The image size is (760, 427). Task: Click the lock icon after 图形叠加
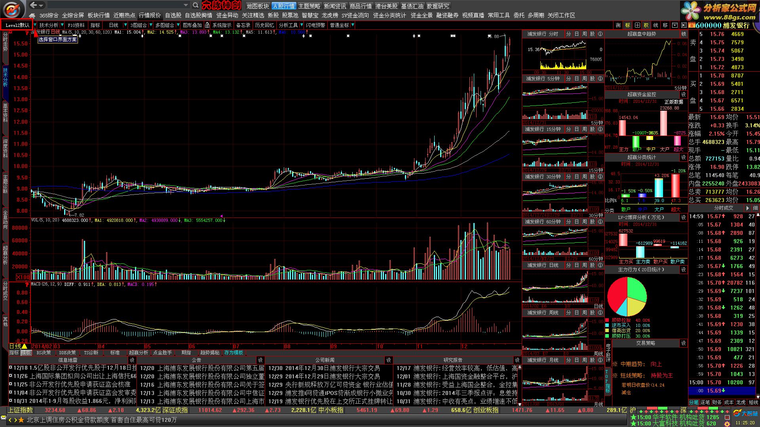(207, 25)
